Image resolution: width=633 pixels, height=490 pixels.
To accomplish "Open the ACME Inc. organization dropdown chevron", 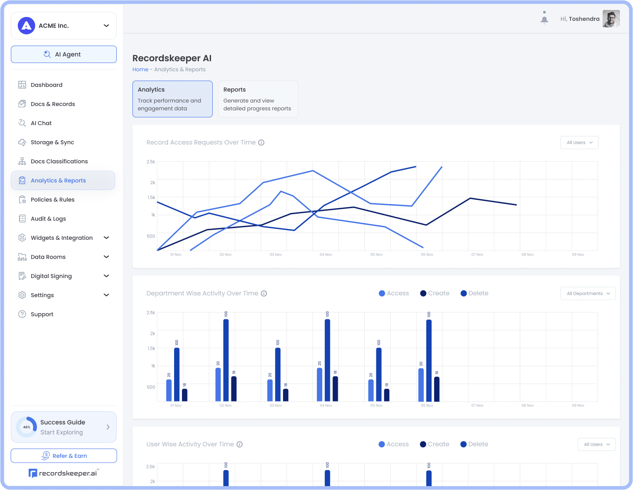I will tap(106, 26).
